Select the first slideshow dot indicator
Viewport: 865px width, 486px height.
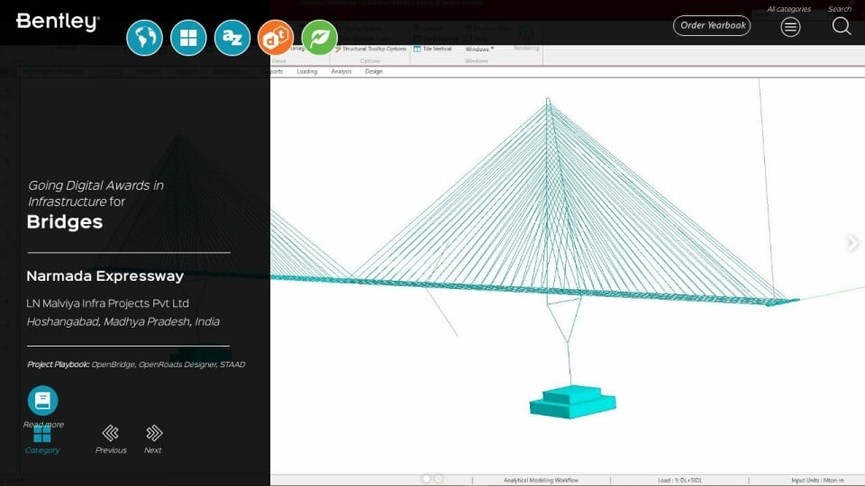pos(426,479)
